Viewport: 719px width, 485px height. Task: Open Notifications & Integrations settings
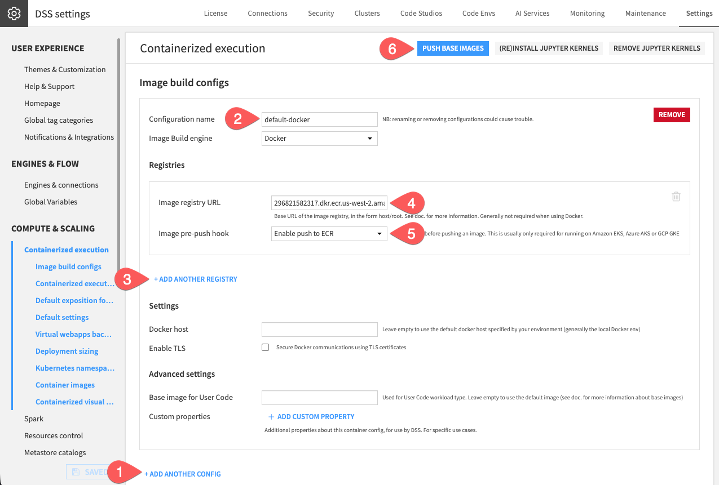(x=69, y=137)
